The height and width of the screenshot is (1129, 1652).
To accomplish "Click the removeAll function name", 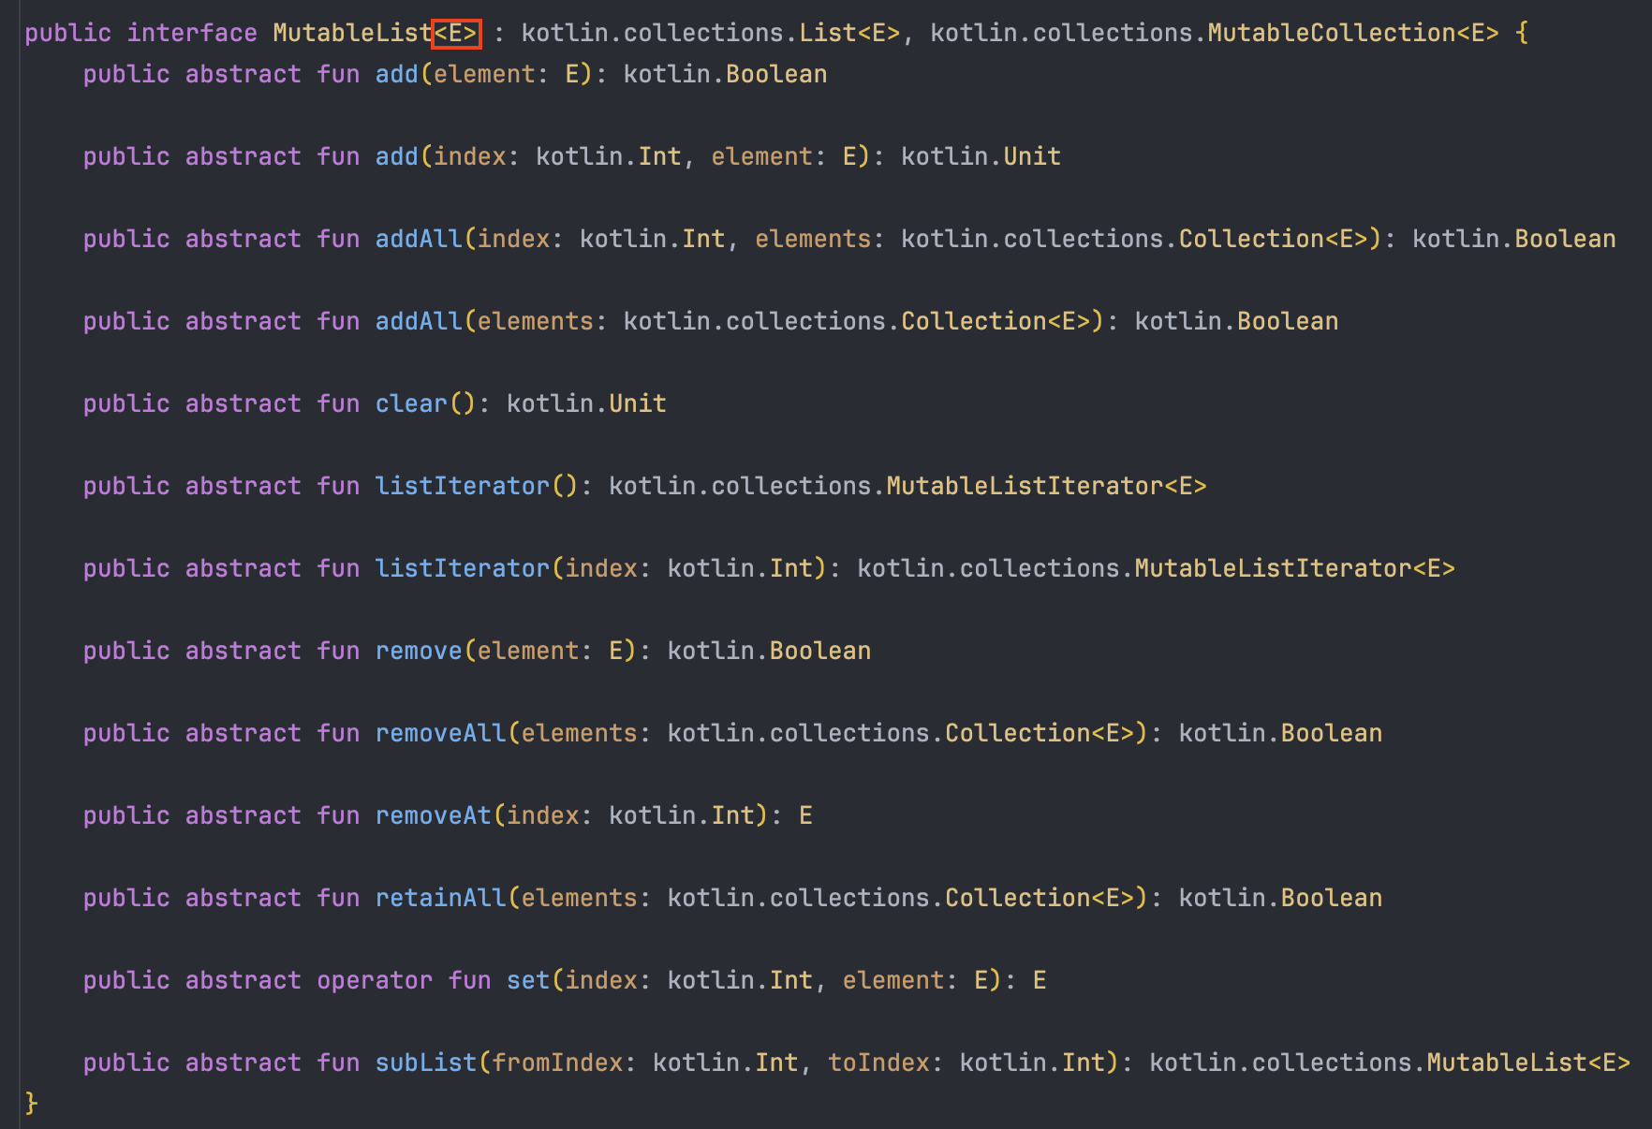I will coord(441,733).
